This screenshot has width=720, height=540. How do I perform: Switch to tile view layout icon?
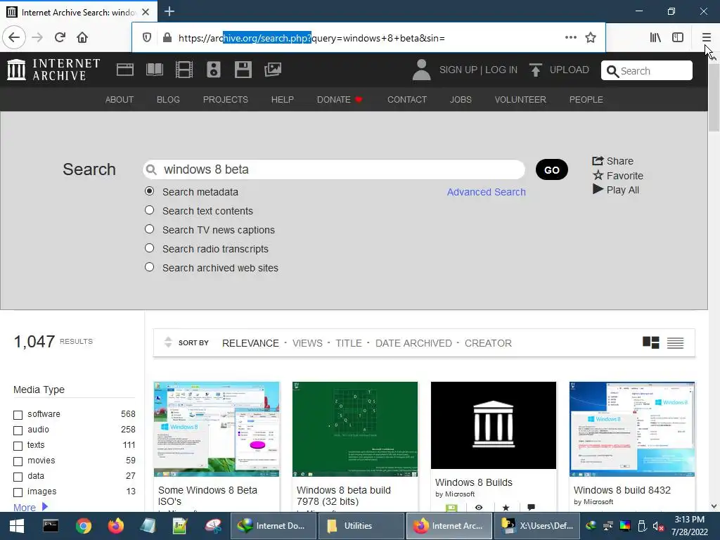point(650,342)
